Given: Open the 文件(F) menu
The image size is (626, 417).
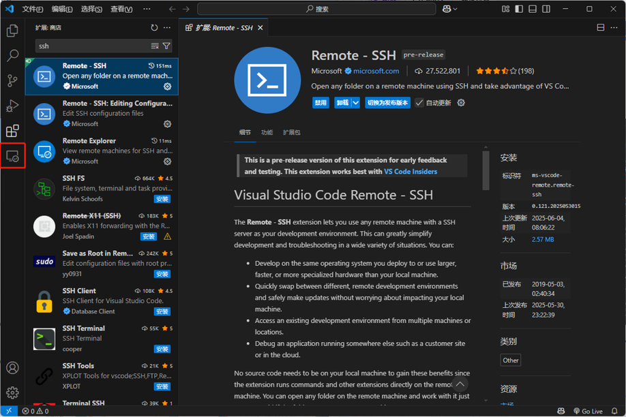Looking at the screenshot, I should pos(32,9).
